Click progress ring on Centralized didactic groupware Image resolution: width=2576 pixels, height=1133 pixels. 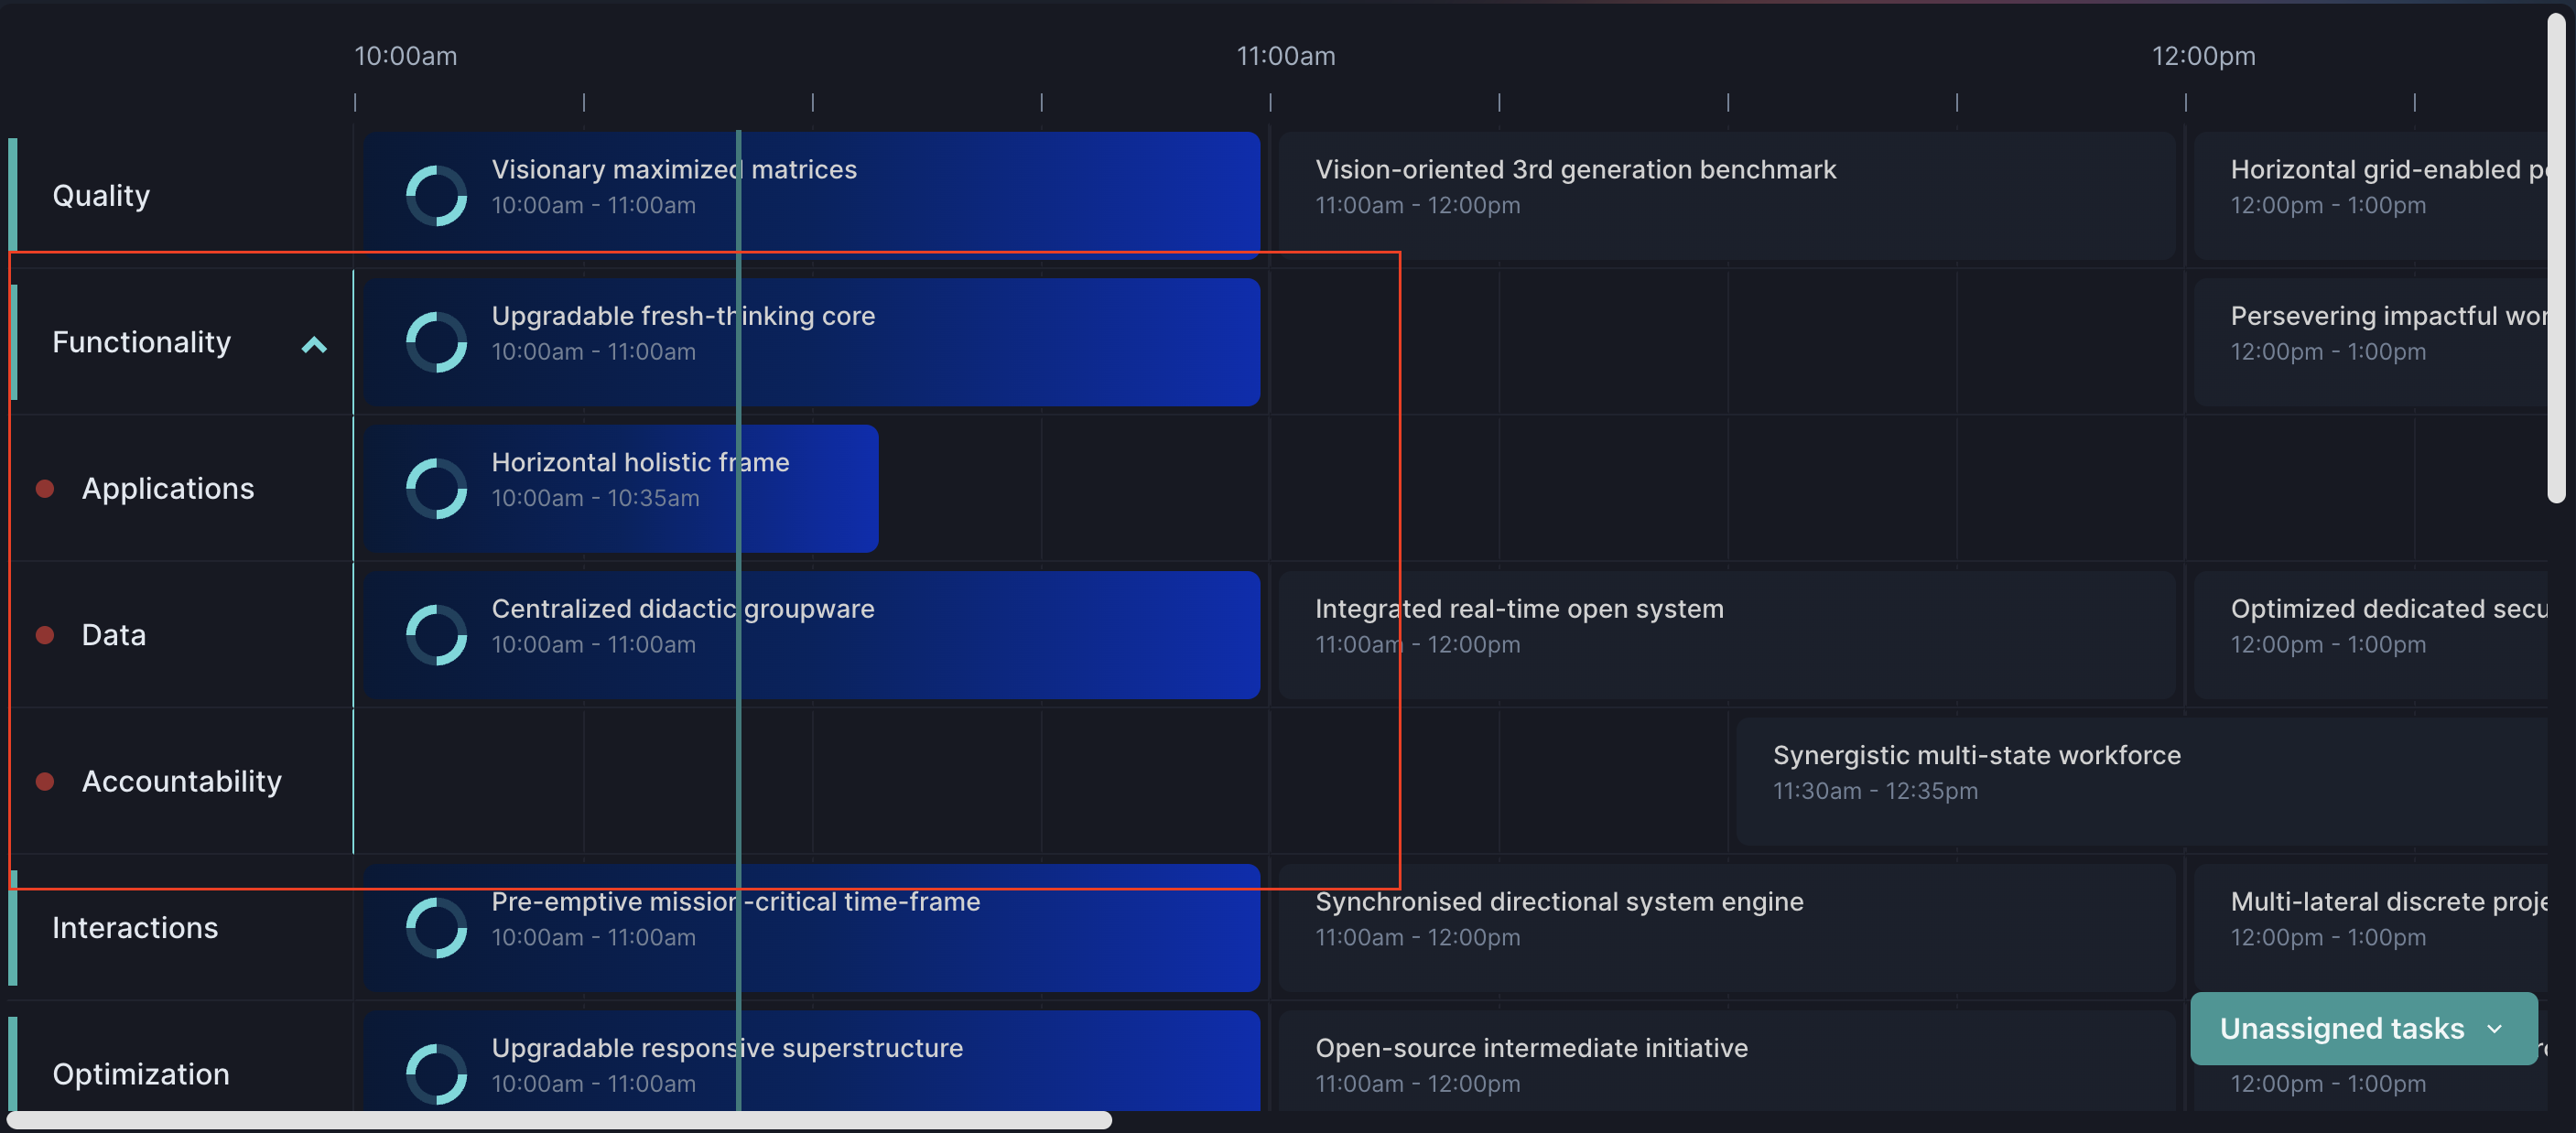click(x=436, y=635)
